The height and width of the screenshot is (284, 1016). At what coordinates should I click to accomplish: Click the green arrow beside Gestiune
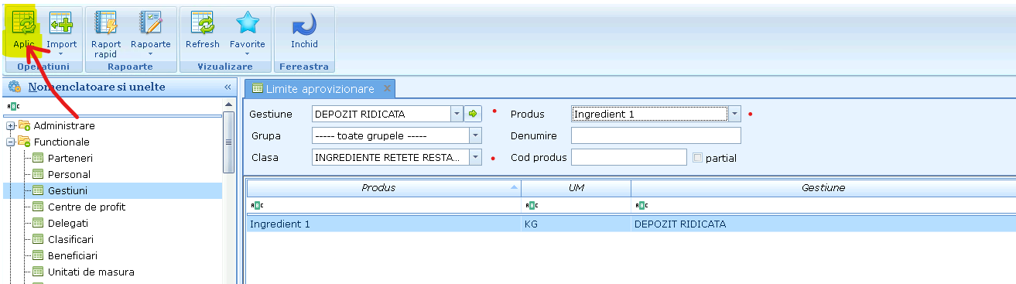click(474, 114)
